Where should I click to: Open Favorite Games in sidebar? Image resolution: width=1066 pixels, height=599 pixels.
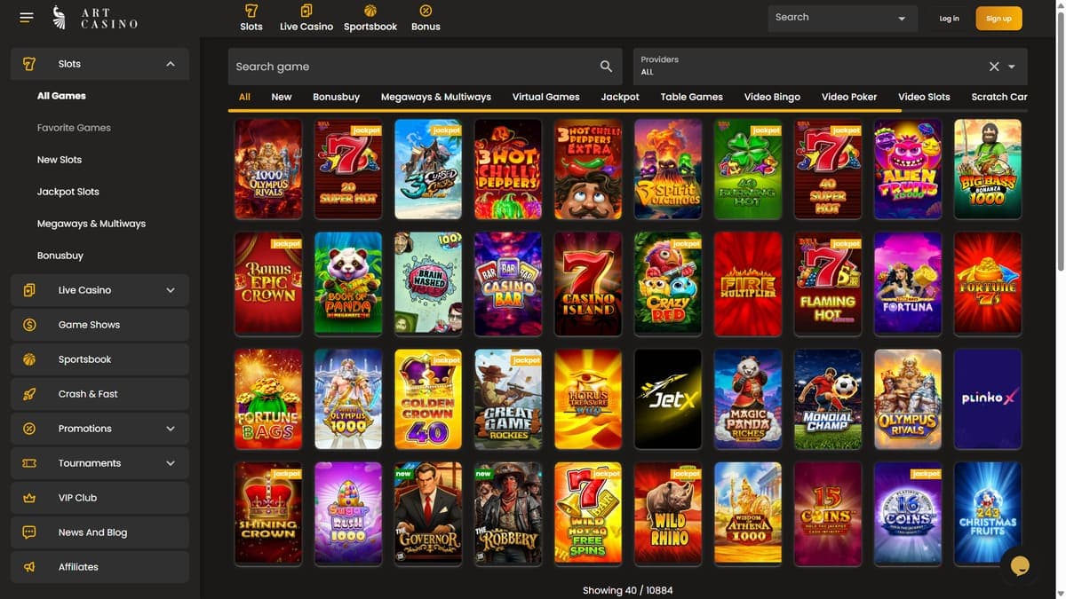click(x=74, y=128)
